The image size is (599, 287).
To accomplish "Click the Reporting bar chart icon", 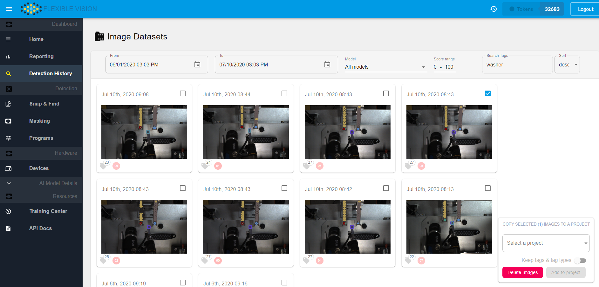I will pyautogui.click(x=8, y=57).
